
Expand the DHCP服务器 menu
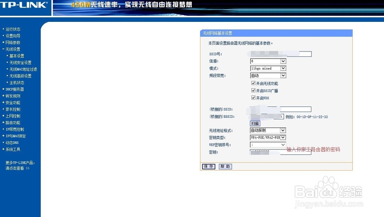[x=15, y=89]
